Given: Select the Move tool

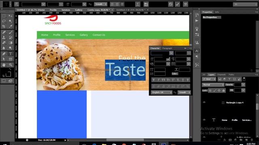Looking at the screenshot, I should [11, 16].
